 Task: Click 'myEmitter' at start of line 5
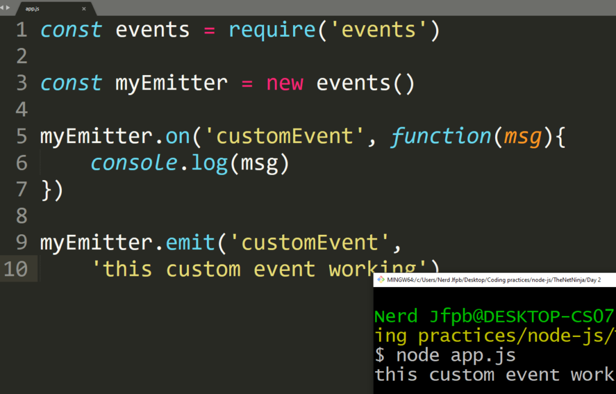coord(96,138)
